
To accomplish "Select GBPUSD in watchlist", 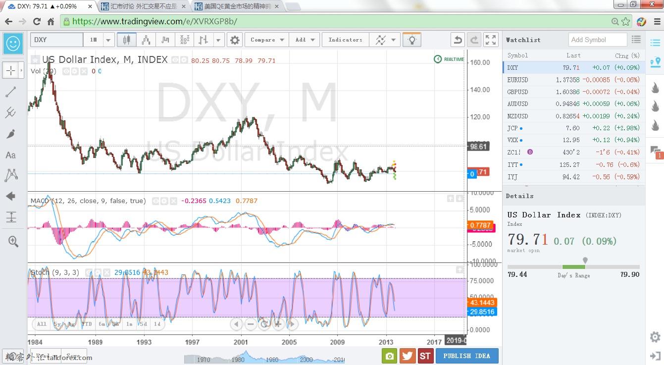I will [x=574, y=92].
